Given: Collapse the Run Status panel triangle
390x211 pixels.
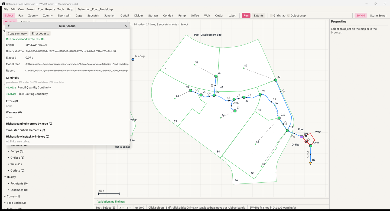Looking at the screenshot, I should [x=9, y=26].
